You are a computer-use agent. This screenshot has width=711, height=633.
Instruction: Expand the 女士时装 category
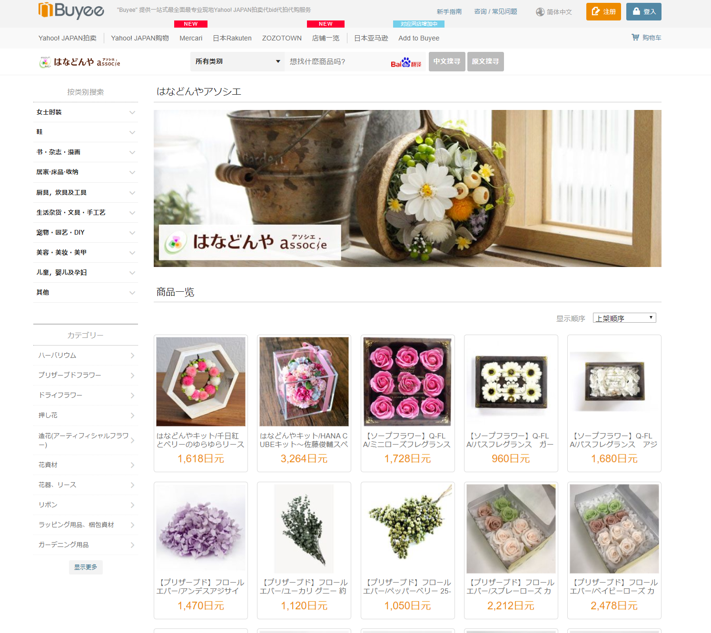pyautogui.click(x=86, y=112)
